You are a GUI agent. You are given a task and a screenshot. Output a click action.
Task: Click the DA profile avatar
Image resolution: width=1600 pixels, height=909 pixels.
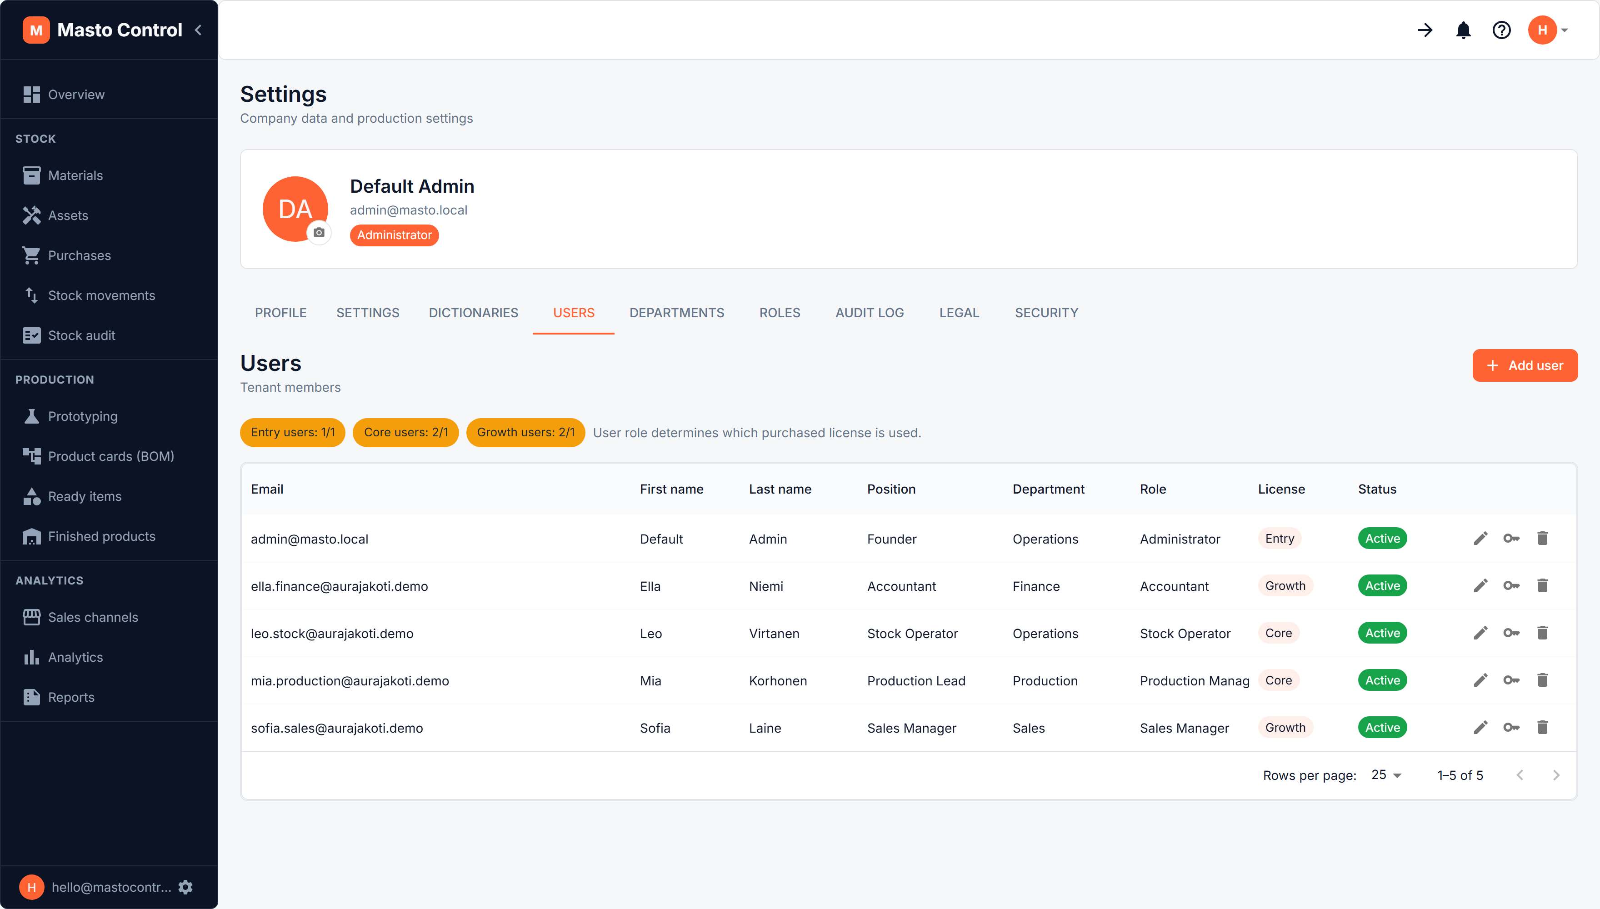click(295, 209)
